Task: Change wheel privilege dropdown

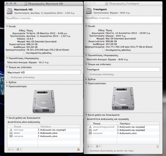Action: [48, 133]
